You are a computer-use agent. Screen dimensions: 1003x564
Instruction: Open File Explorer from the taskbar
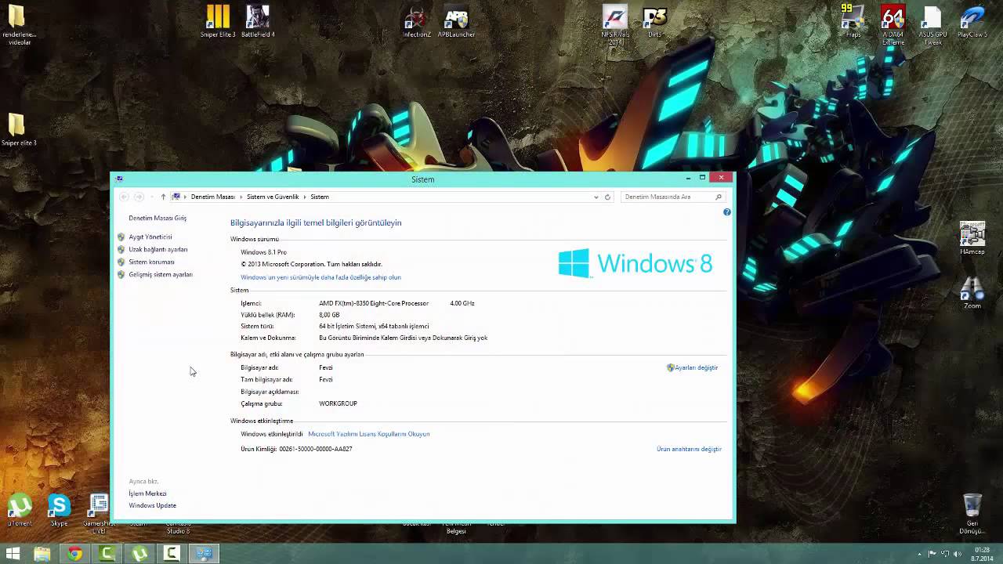[x=42, y=554]
